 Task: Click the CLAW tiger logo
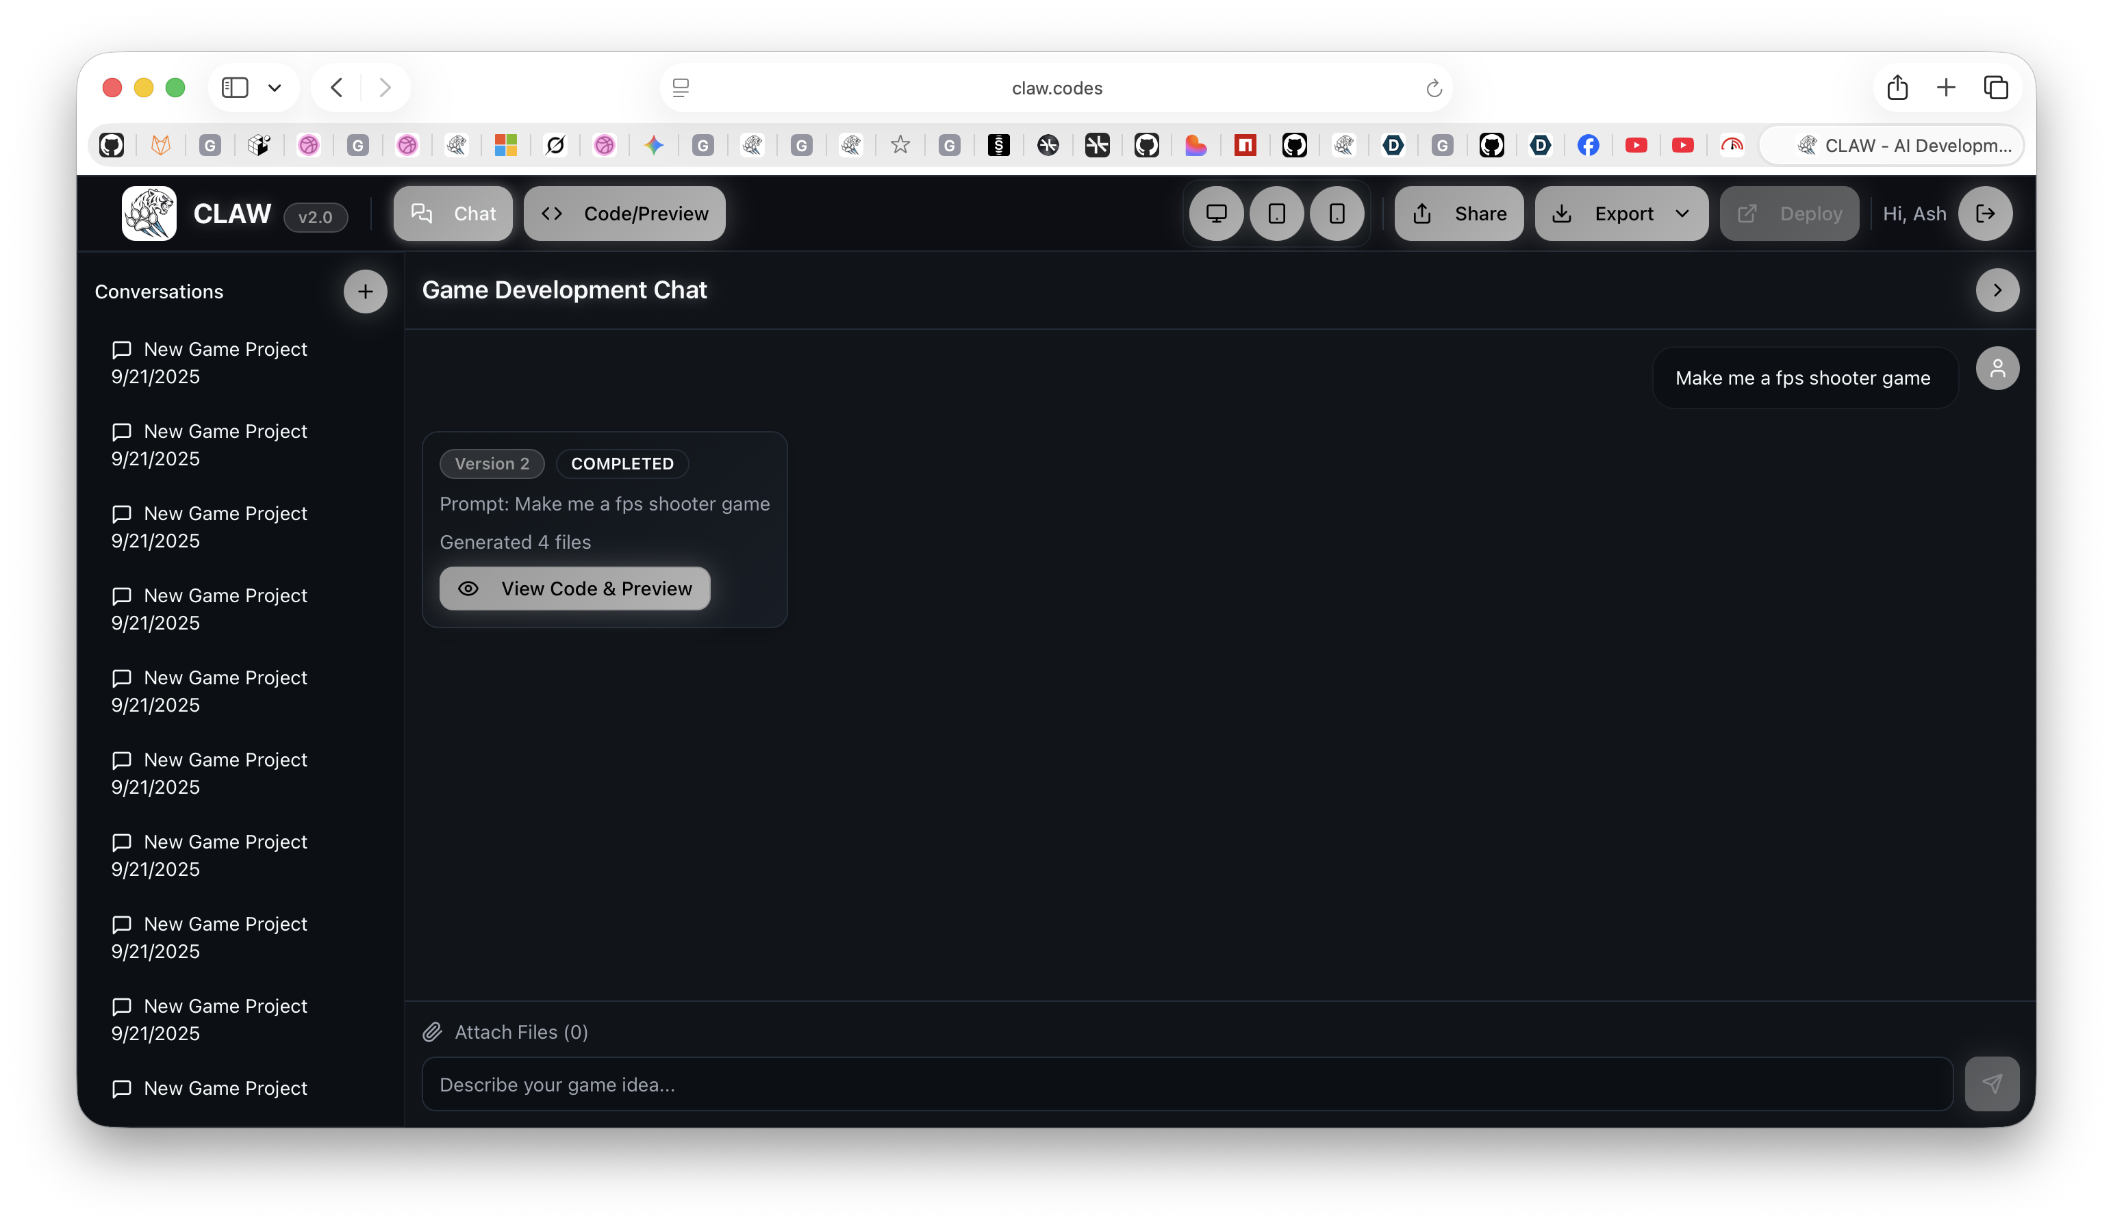point(149,214)
